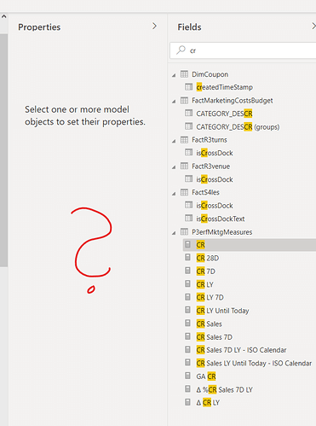Click the CATEGORY_DESCR column icon
Viewport: 316px width, 426px height.
click(x=189, y=113)
